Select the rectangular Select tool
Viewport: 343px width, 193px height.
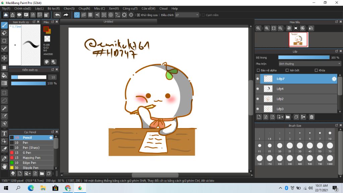click(x=4, y=93)
